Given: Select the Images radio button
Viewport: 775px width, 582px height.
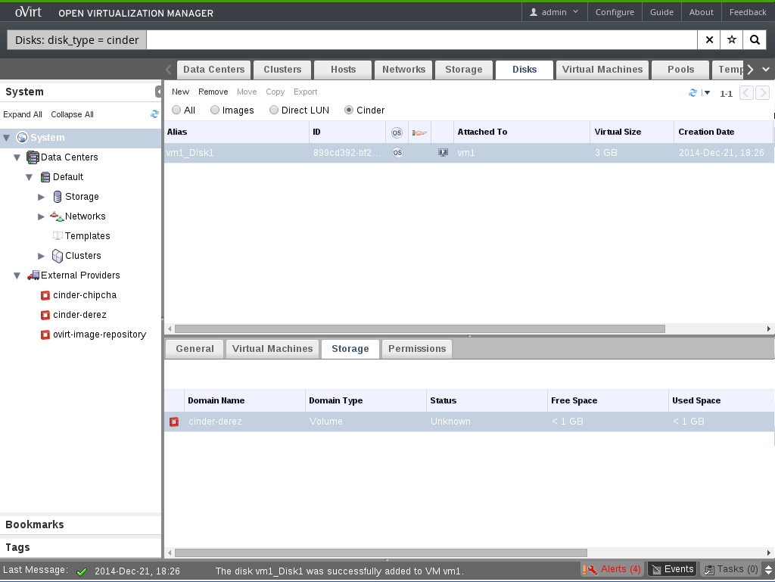Looking at the screenshot, I should click(x=215, y=110).
